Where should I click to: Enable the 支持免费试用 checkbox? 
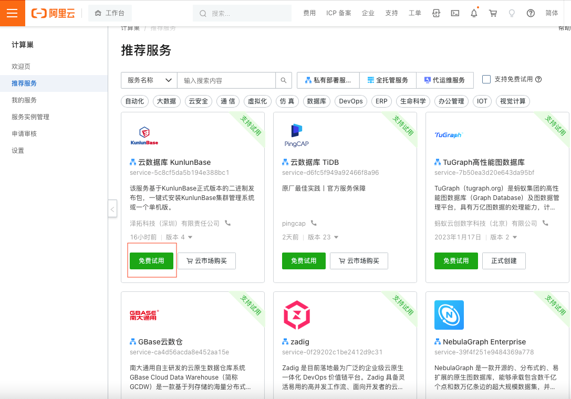(486, 79)
